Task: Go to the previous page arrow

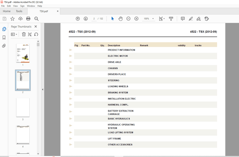Action: 78,19
